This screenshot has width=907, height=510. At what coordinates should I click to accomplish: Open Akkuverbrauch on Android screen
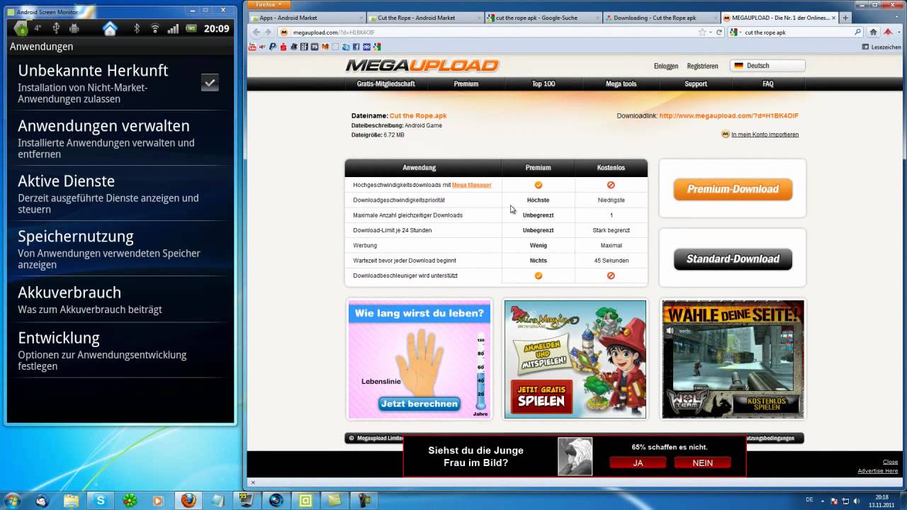tap(120, 299)
